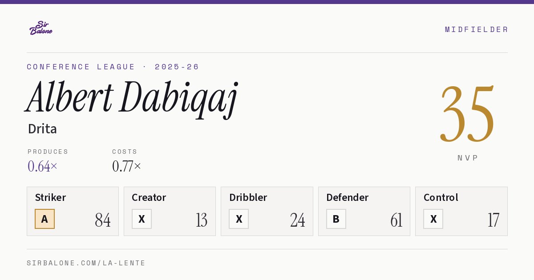This screenshot has width=534, height=280.
Task: Select the X grade badge for Creator
Action: (142, 219)
